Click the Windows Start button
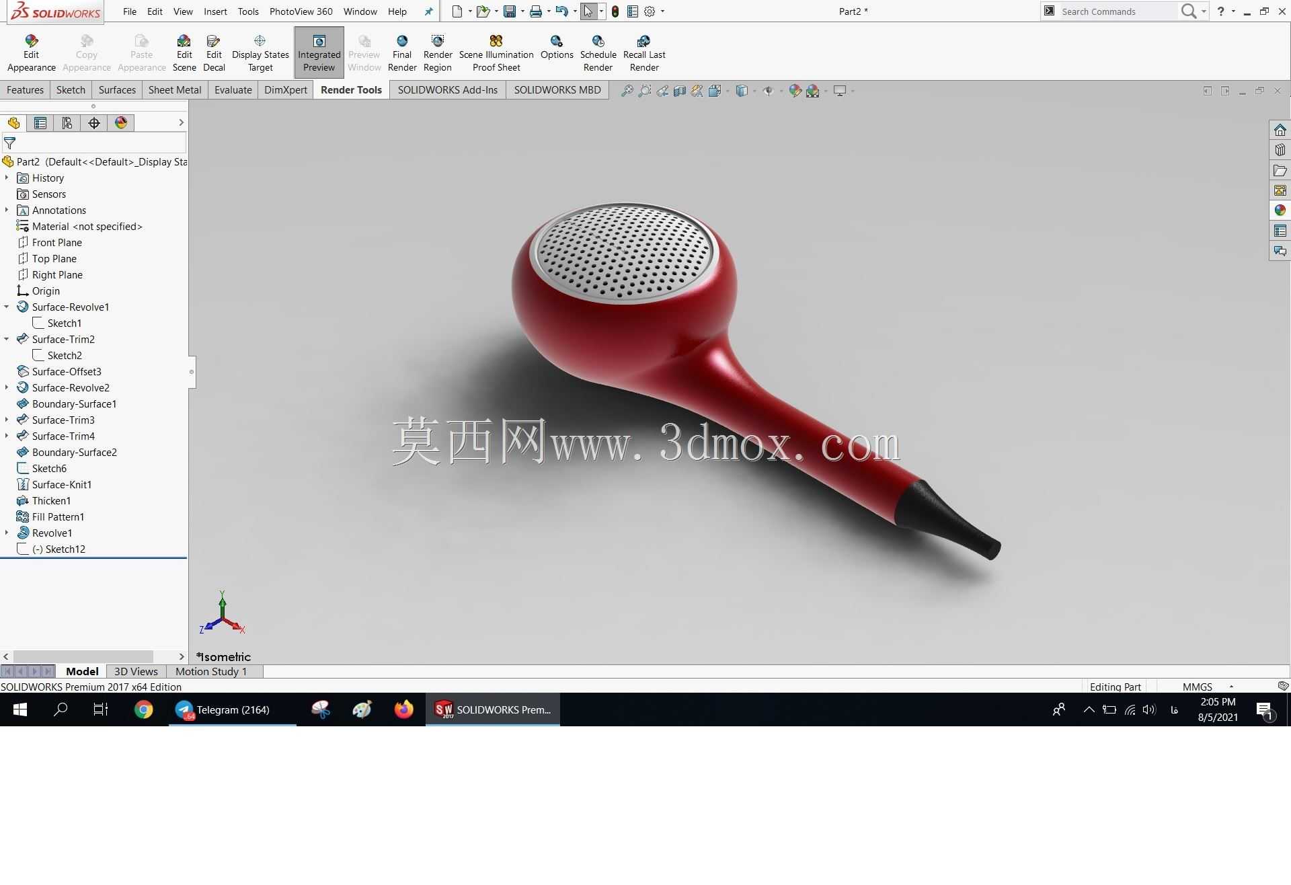 coord(19,709)
